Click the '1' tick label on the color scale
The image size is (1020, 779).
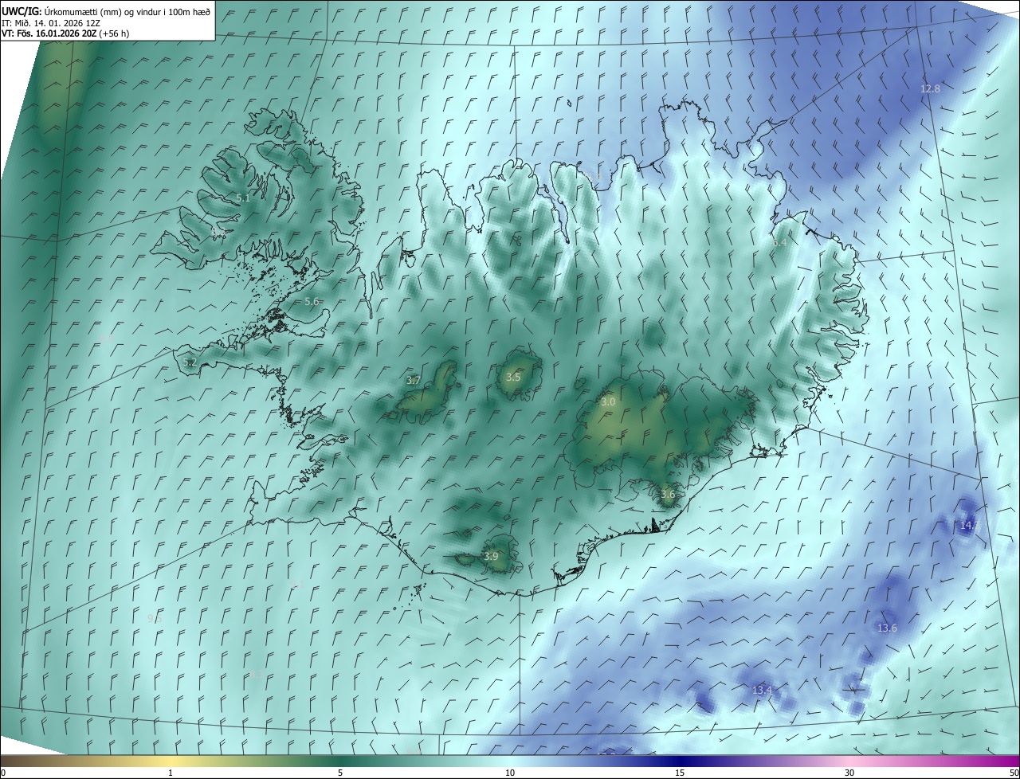click(x=171, y=773)
